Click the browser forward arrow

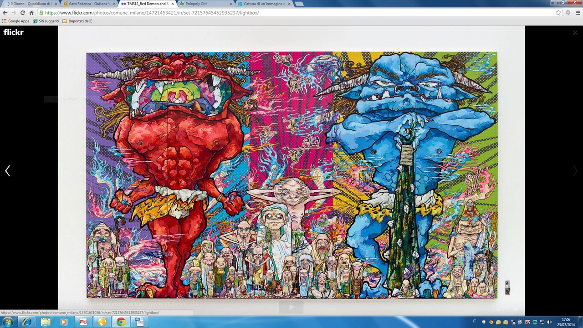pyautogui.click(x=14, y=13)
